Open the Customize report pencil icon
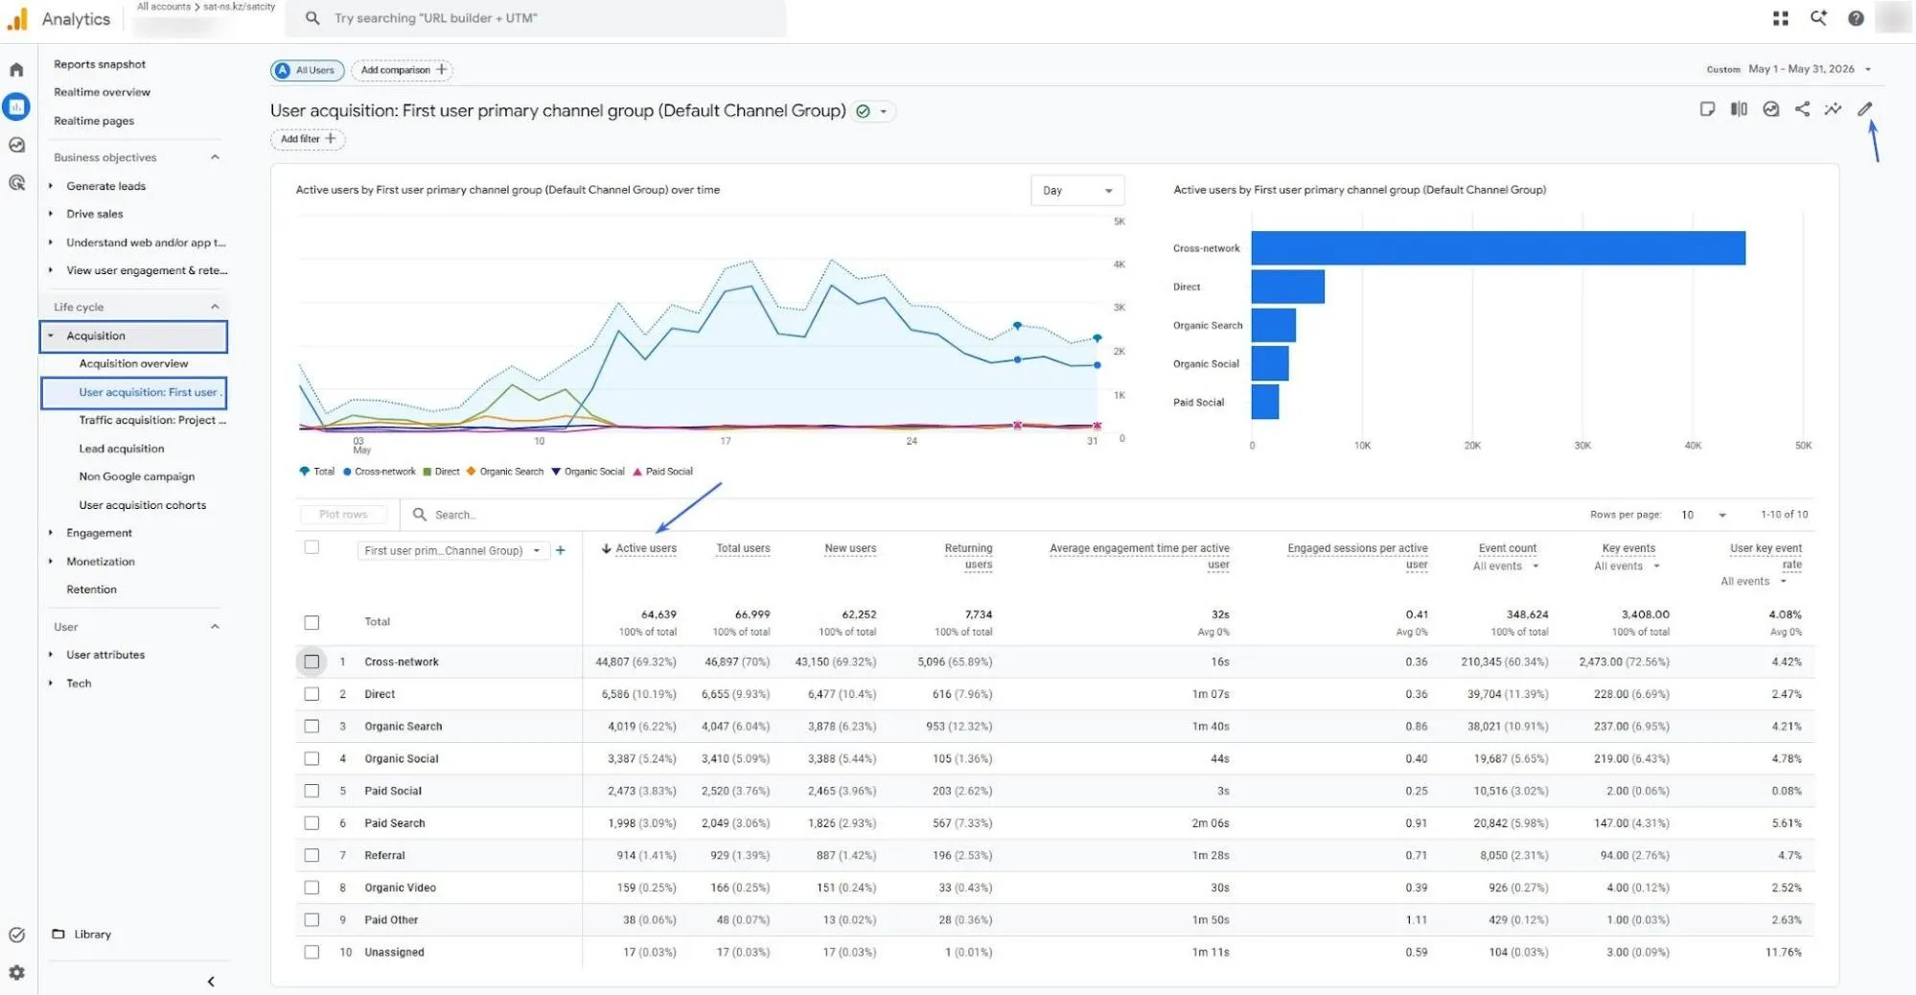 point(1864,109)
